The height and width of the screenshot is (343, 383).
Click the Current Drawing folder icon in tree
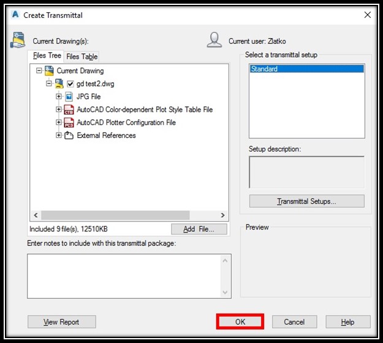click(50, 71)
